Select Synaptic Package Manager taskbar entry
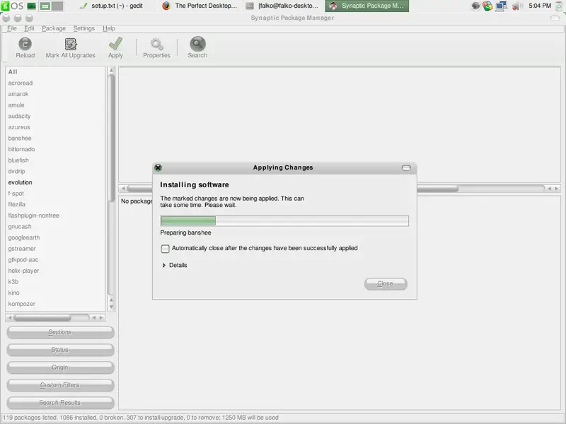The image size is (566, 424). (366, 6)
